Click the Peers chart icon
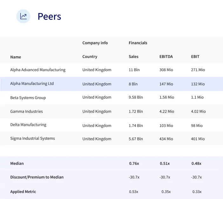223x199 pixels. click(x=23, y=16)
